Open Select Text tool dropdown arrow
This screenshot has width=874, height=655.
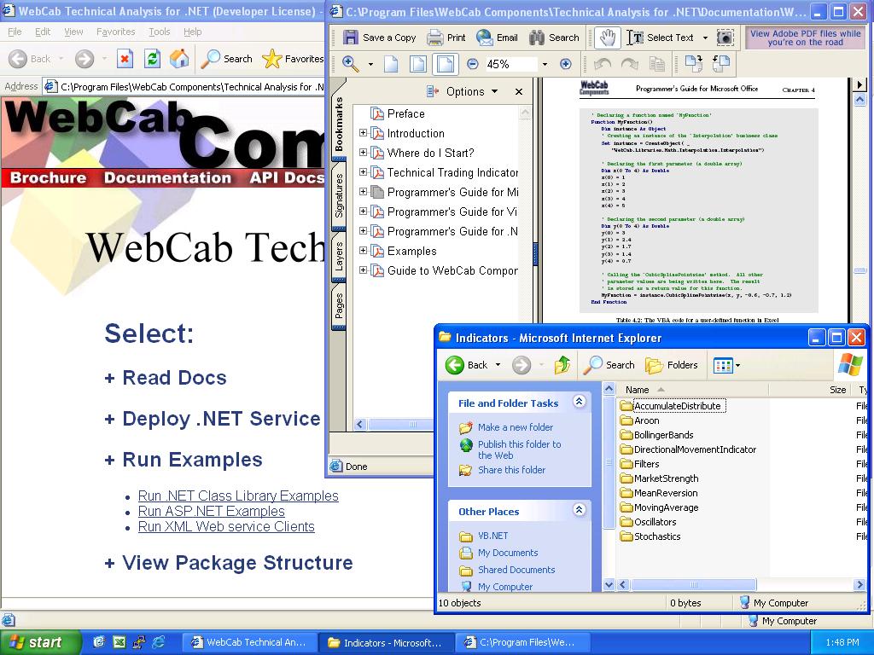point(705,38)
